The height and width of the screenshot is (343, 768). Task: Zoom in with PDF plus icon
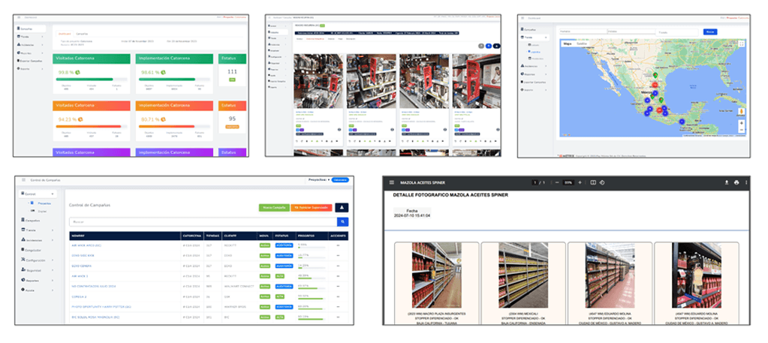coord(580,183)
